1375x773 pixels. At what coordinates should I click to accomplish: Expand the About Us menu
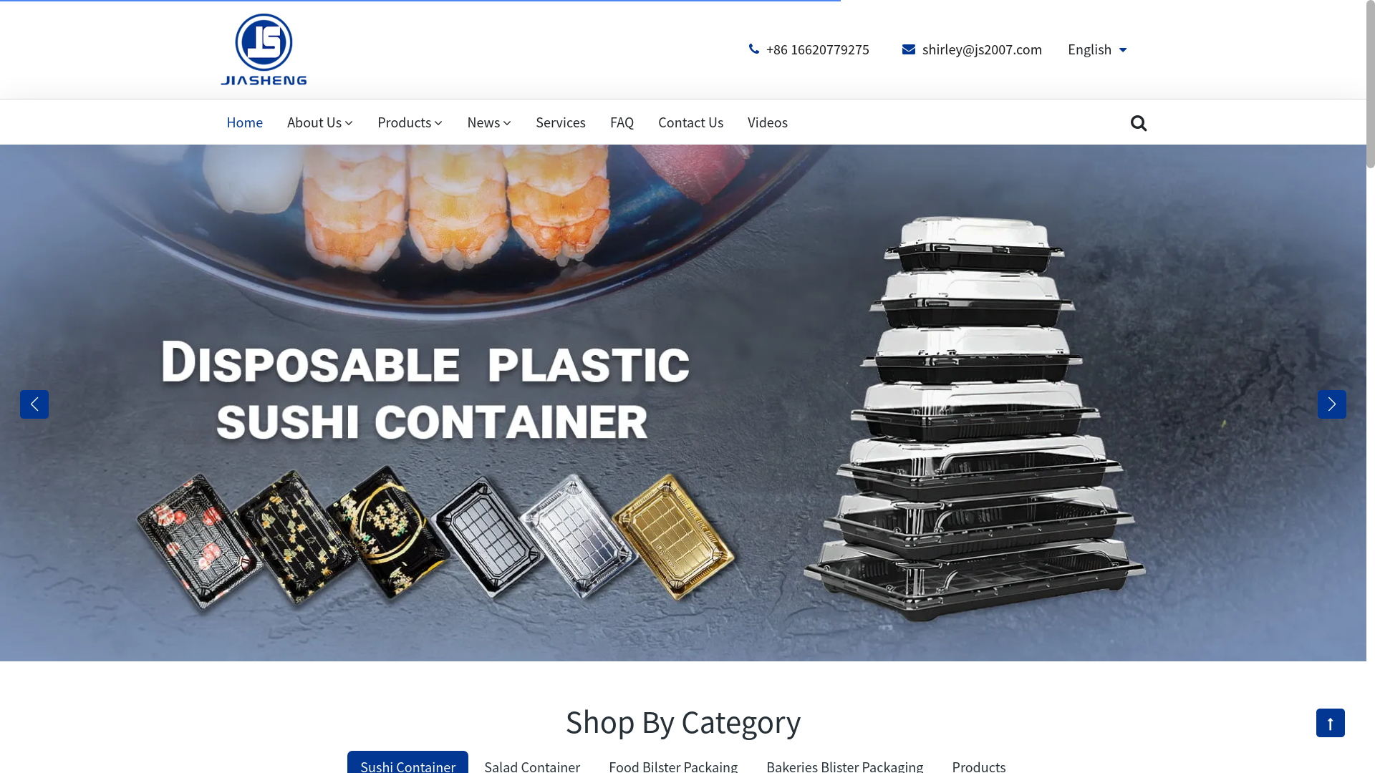320,122
